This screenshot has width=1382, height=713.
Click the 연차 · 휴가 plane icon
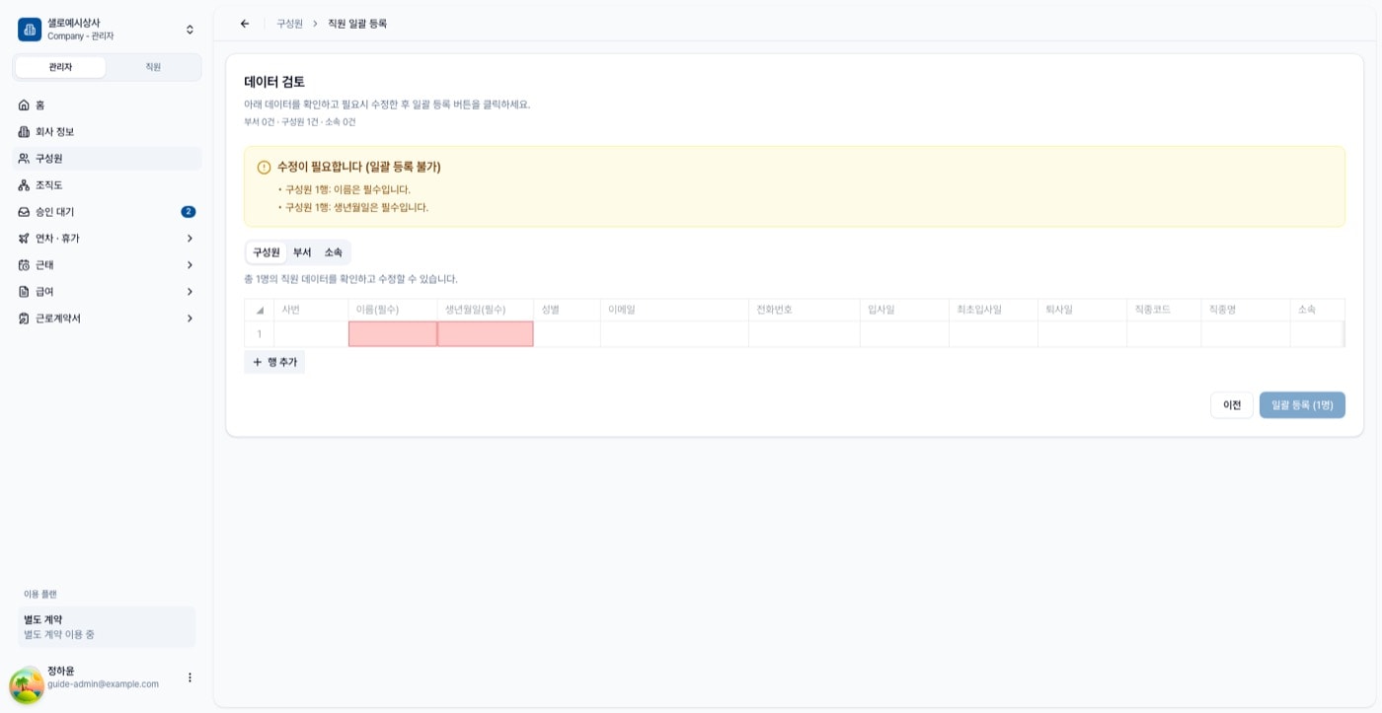(24, 238)
